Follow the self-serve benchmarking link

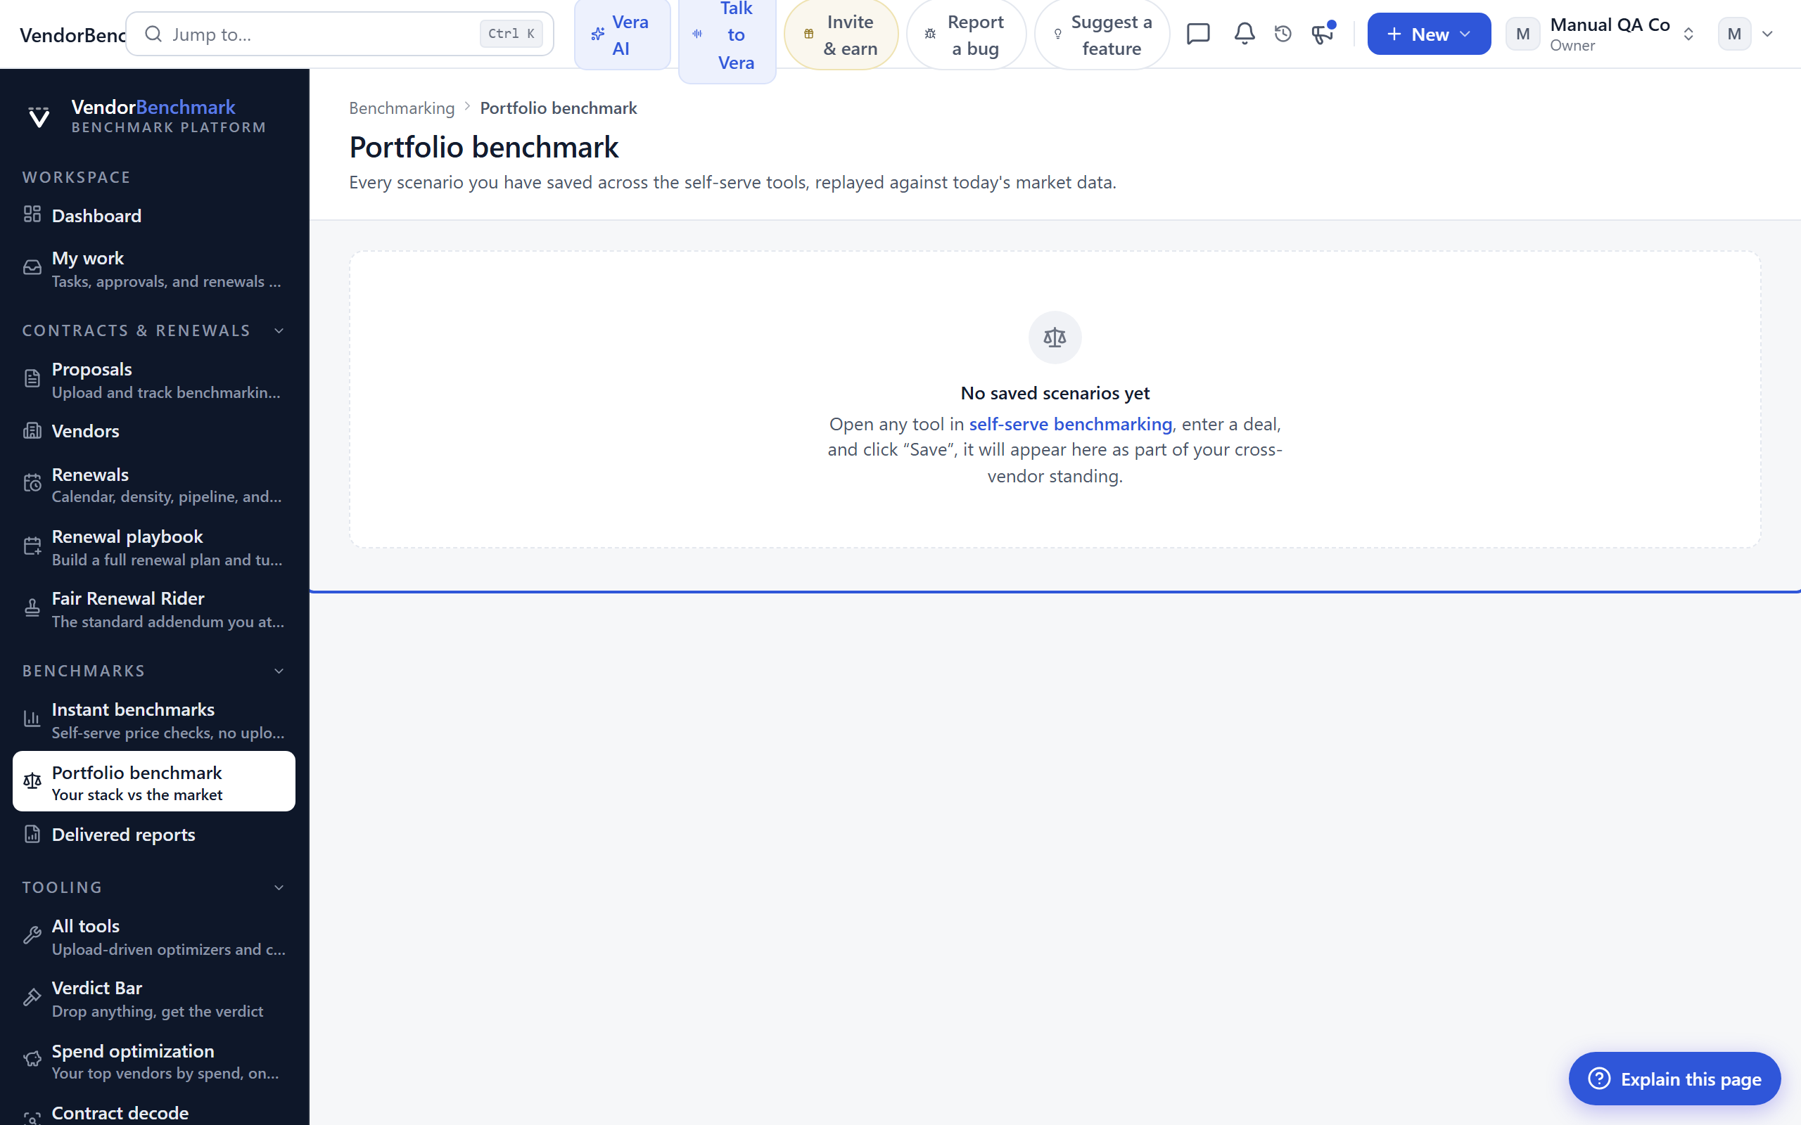click(1070, 424)
